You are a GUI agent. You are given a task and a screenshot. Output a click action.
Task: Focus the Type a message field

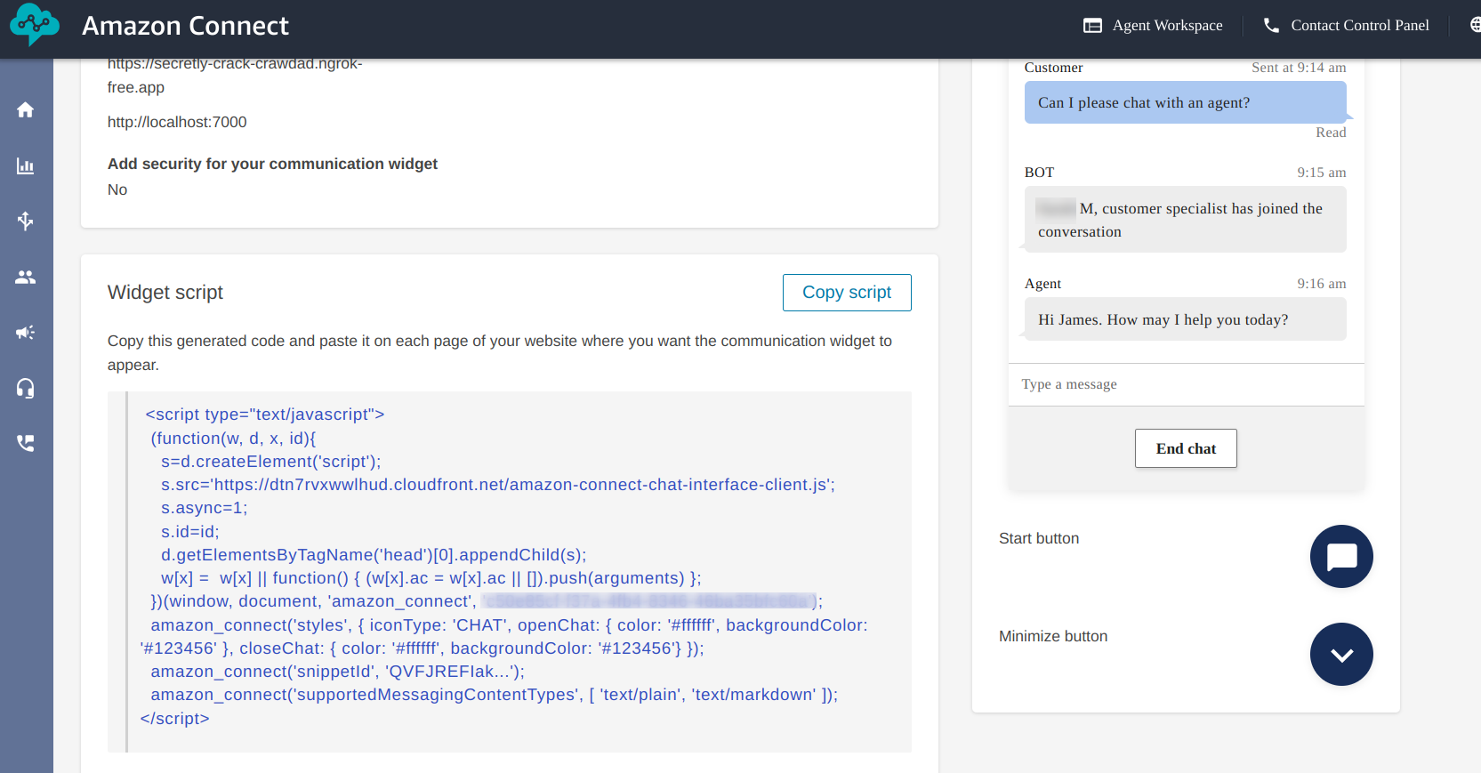1186,384
